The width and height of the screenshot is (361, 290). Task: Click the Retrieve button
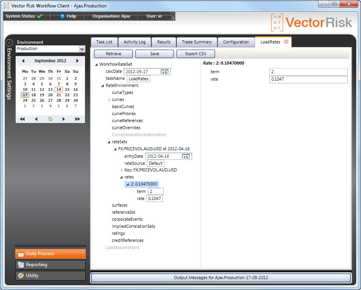tap(114, 54)
